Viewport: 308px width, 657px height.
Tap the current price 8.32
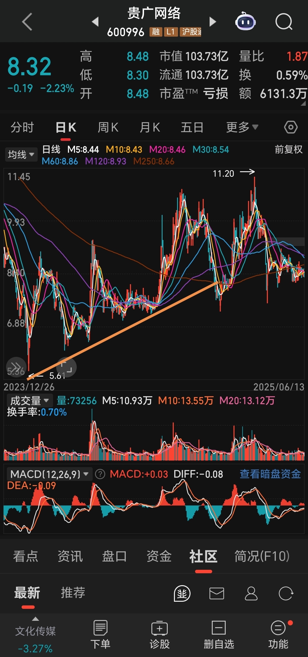(x=29, y=67)
